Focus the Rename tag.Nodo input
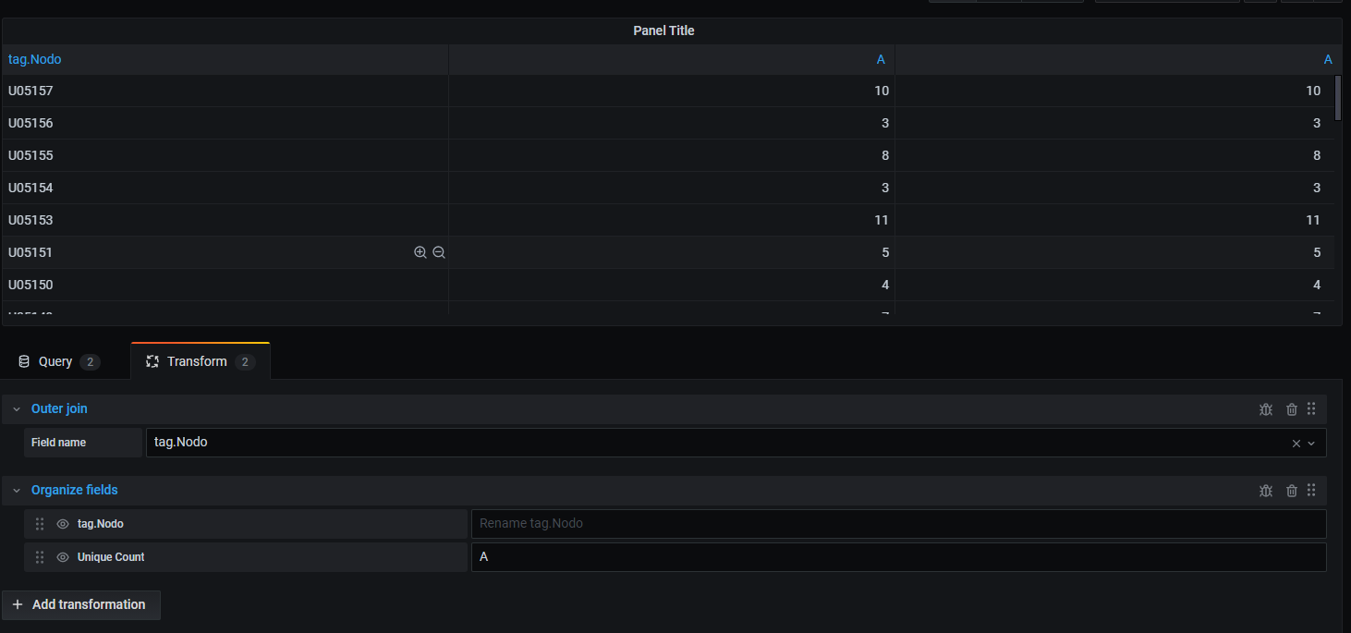Screen dimensions: 1351x633 [899, 524]
